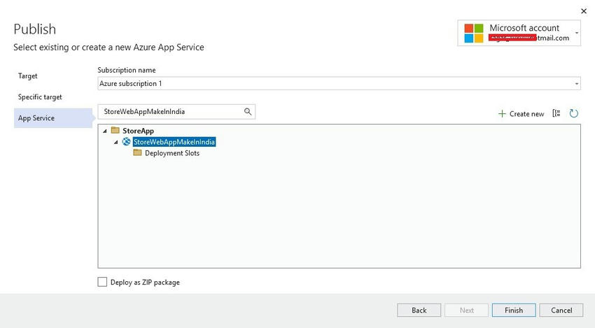Click the view/group options icon beside Create new
Viewport: 595px width, 328px height.
point(556,113)
